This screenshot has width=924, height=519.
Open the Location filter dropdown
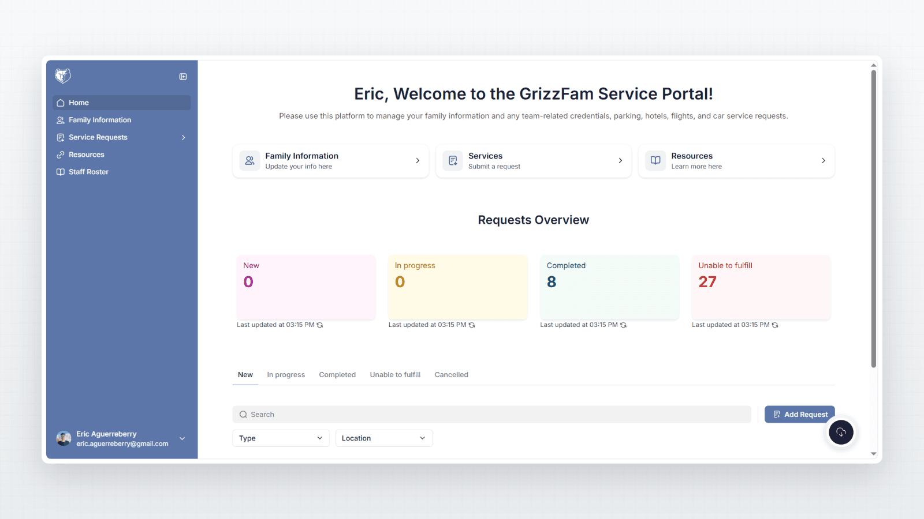pos(384,438)
